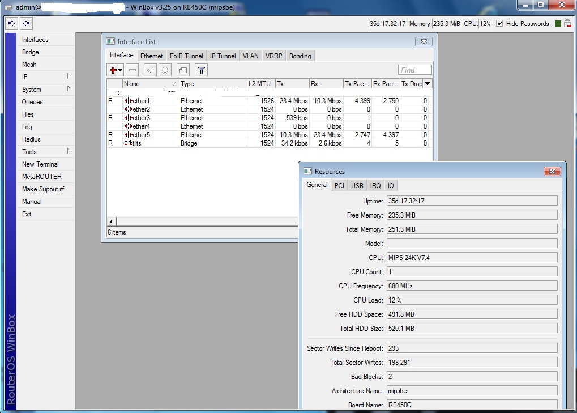Click the ether3 interface icon
This screenshot has height=413, width=577.
[x=128, y=118]
